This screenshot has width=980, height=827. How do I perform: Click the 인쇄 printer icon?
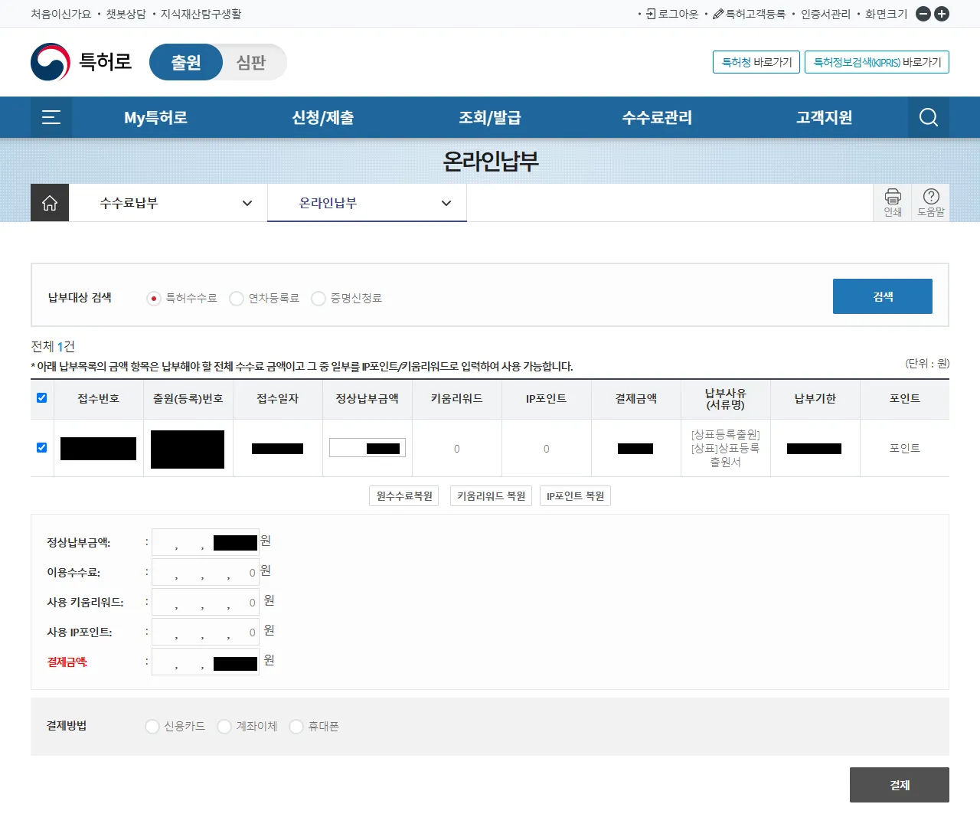coord(893,202)
